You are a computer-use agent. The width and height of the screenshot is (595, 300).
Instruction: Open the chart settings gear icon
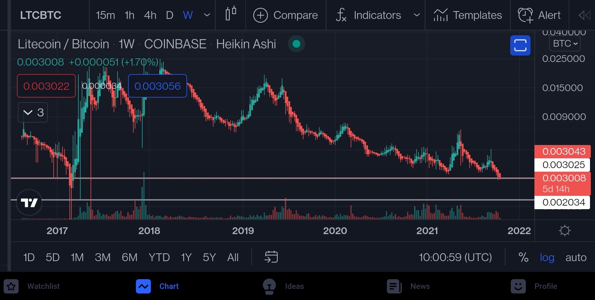click(564, 231)
